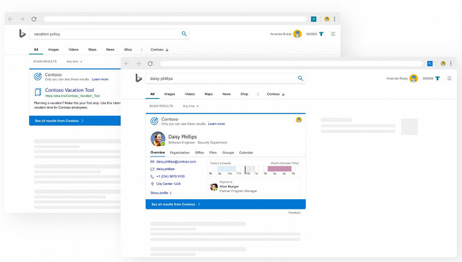Switch to Groups tab in Daisy Phillips card
This screenshot has height=262, width=462.
(x=228, y=153)
